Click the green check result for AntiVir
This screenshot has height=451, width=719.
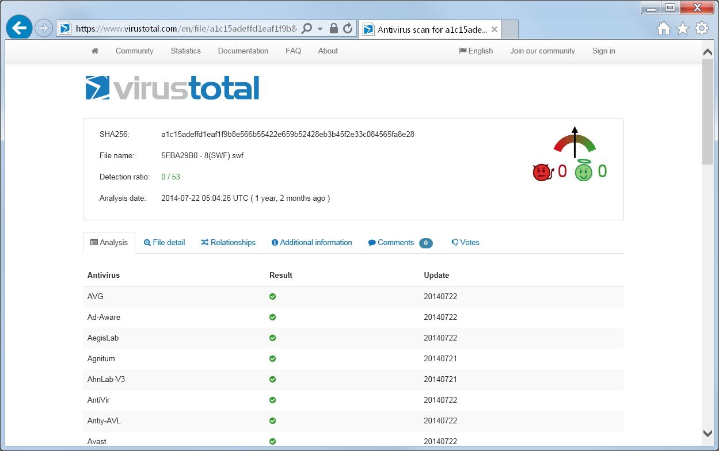click(273, 400)
